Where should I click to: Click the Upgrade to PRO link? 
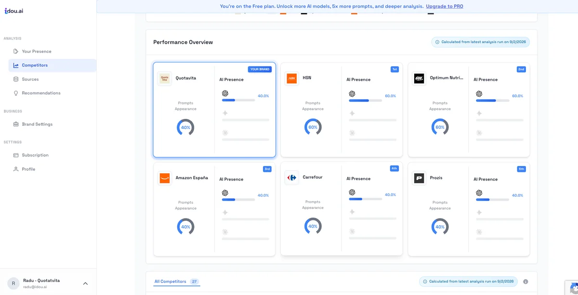click(x=444, y=6)
